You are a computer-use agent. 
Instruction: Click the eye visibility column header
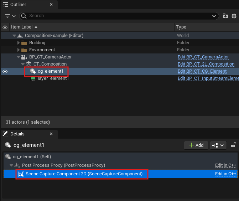(5, 27)
